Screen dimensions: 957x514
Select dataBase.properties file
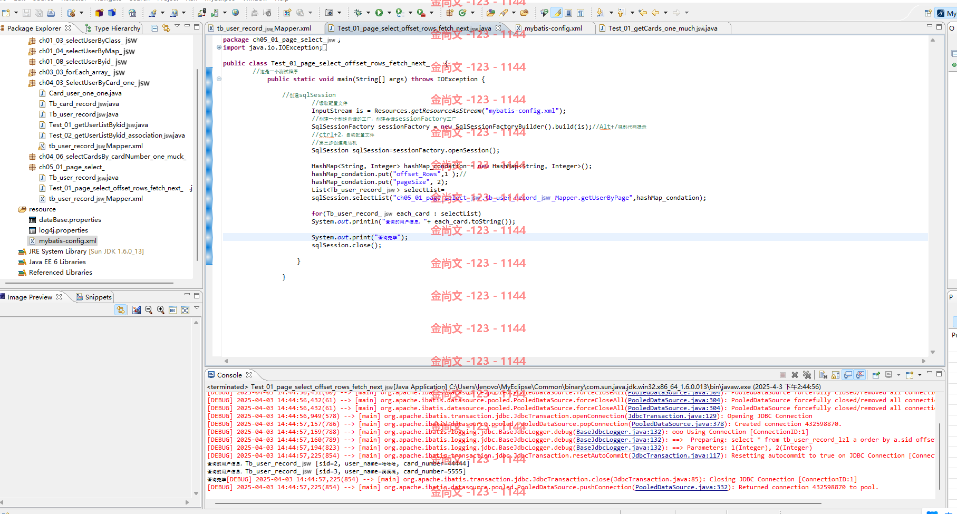[x=70, y=220]
